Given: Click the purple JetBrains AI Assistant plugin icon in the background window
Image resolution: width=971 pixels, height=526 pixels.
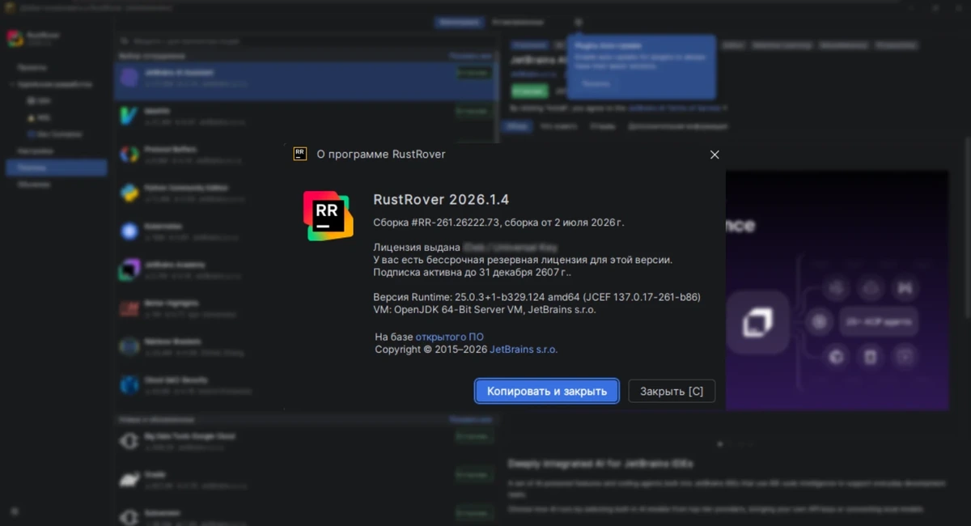Looking at the screenshot, I should [x=129, y=78].
